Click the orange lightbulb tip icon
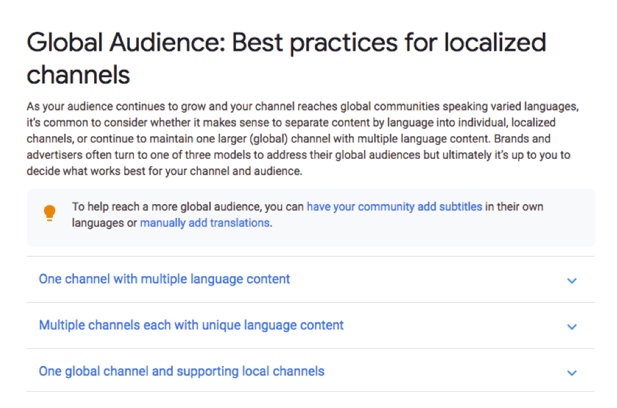The height and width of the screenshot is (408, 617). point(50,213)
